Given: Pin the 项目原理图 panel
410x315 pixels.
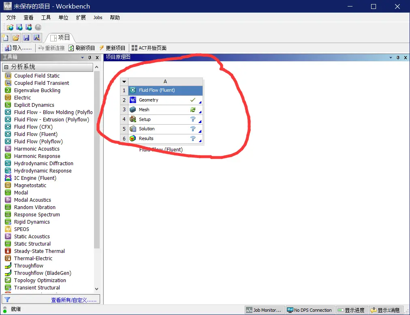Looking at the screenshot, I should coord(398,57).
